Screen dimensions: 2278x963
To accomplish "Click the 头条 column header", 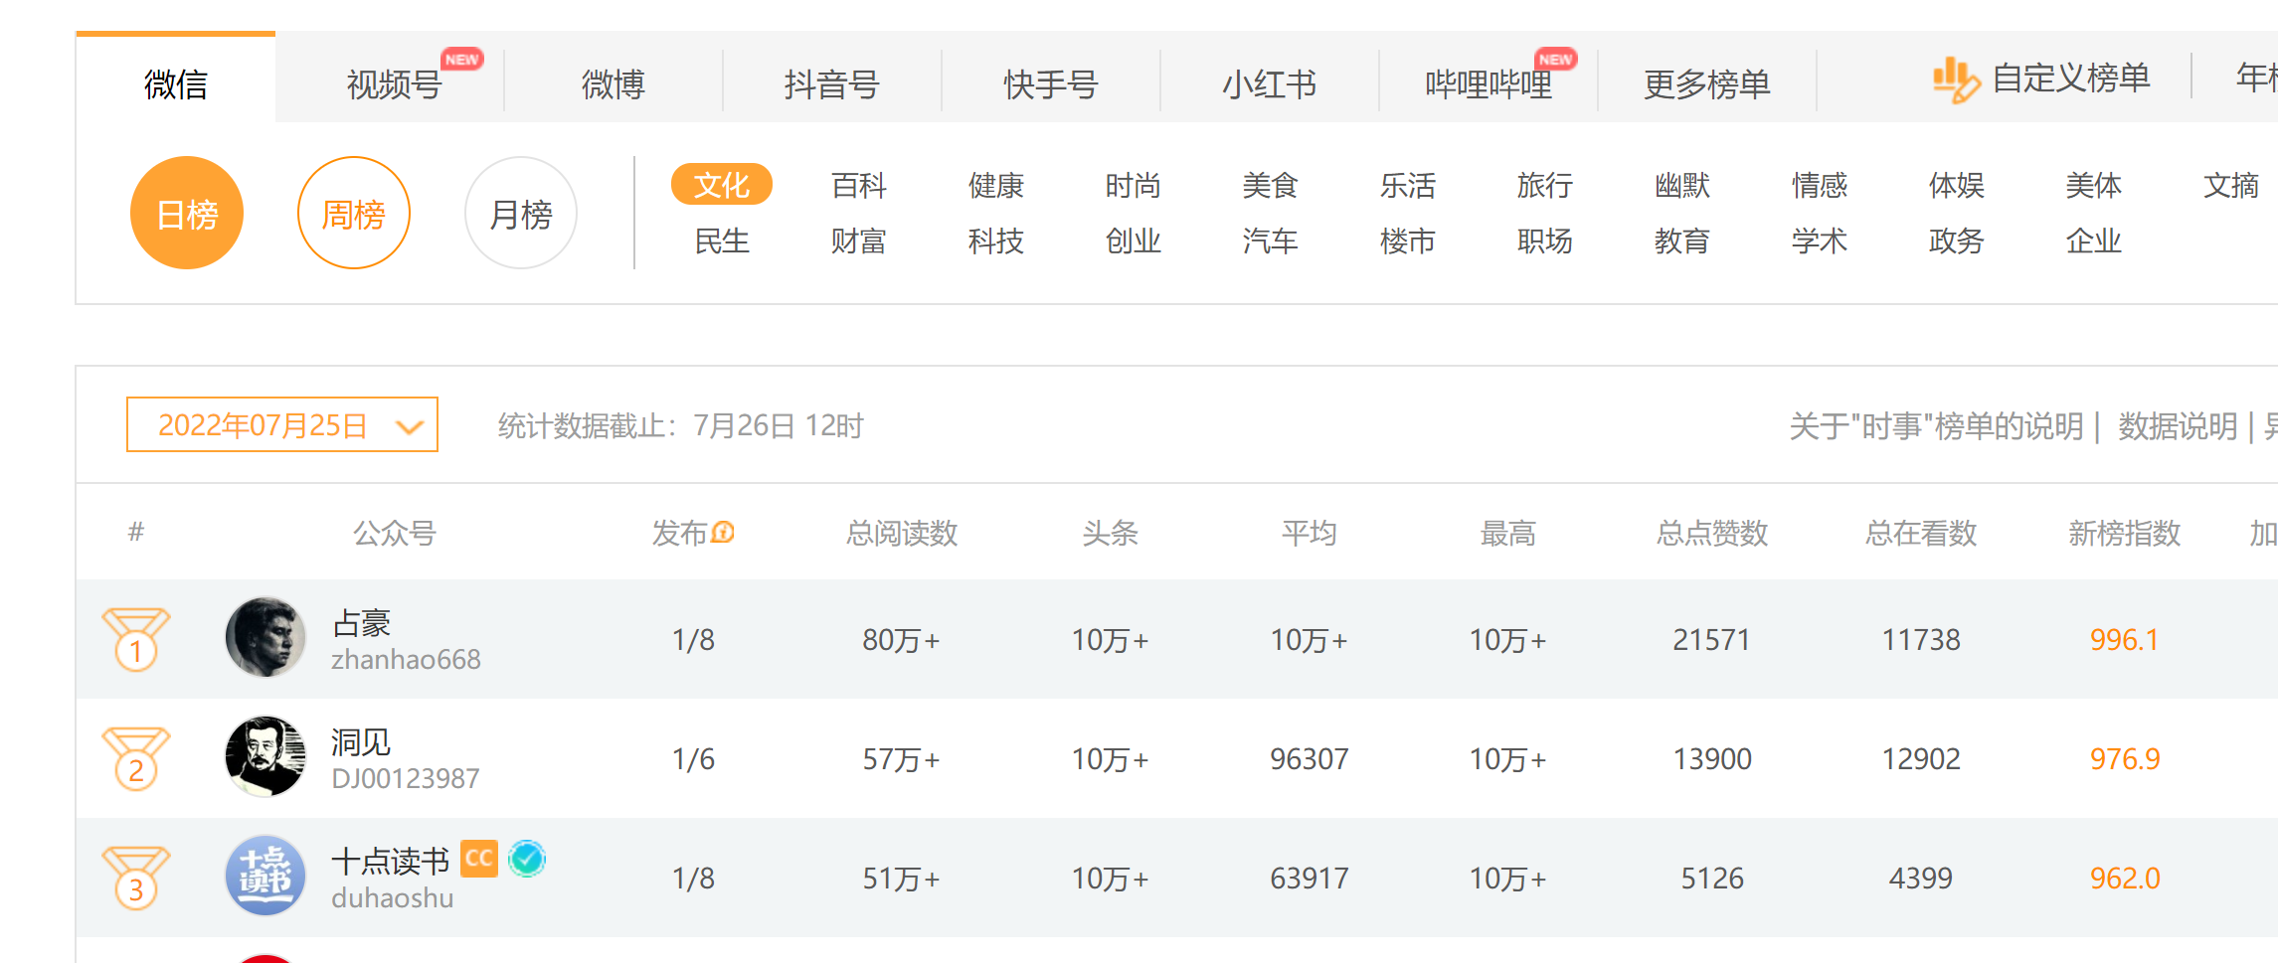I will coord(1111,533).
